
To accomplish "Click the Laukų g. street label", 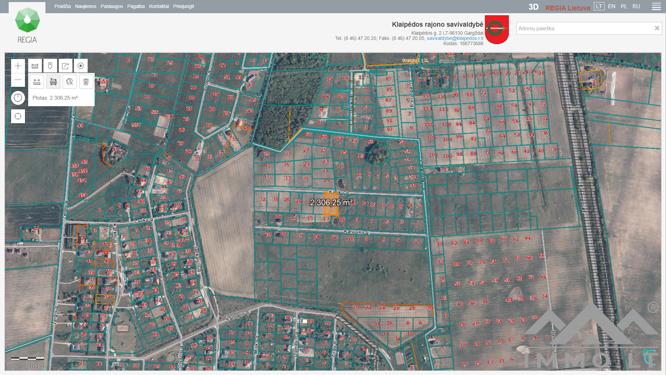I will (x=143, y=220).
